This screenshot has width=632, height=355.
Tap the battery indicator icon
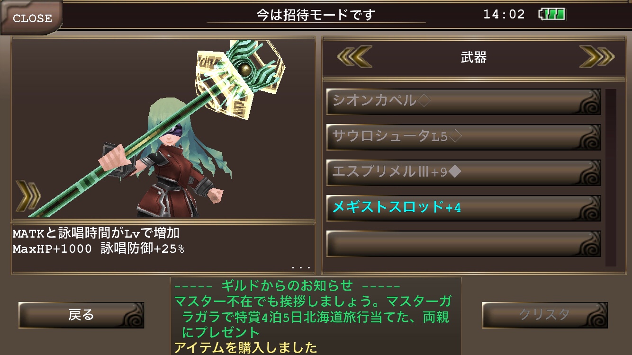coord(552,14)
